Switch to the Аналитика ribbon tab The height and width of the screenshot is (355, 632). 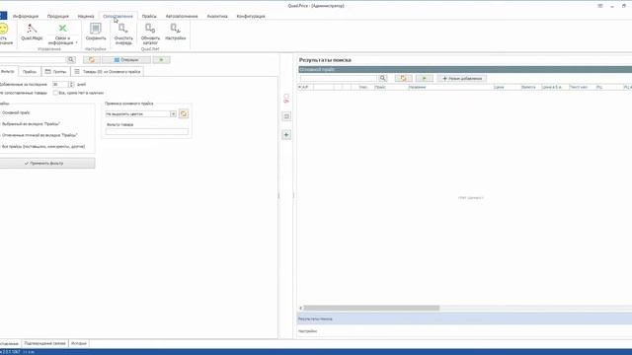(217, 16)
